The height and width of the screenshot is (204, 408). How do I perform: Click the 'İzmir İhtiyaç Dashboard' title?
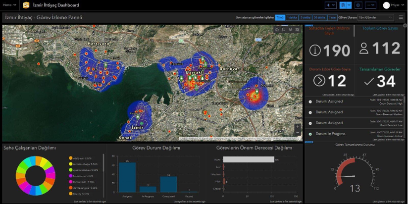(x=56, y=5)
